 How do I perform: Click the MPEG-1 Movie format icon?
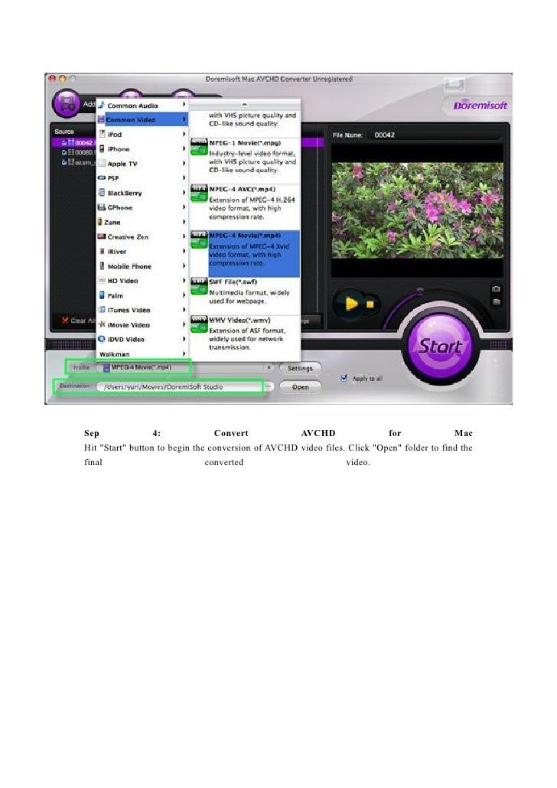pyautogui.click(x=199, y=147)
